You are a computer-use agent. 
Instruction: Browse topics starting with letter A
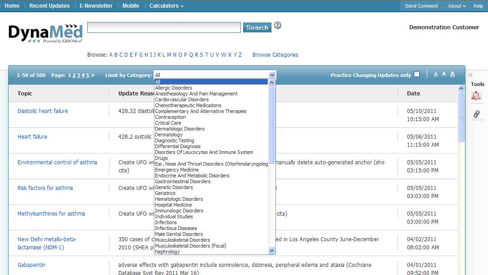click(x=110, y=55)
